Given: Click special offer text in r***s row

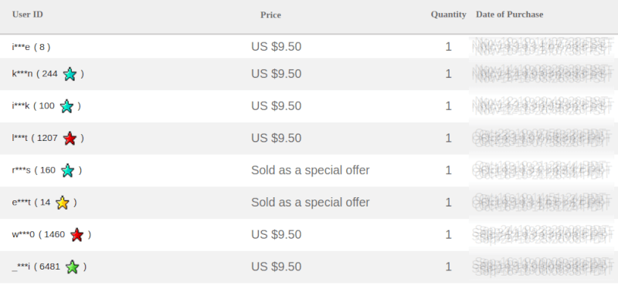Looking at the screenshot, I should 311,170.
